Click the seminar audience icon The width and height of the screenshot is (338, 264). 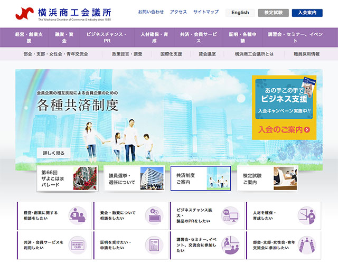tap(230, 245)
